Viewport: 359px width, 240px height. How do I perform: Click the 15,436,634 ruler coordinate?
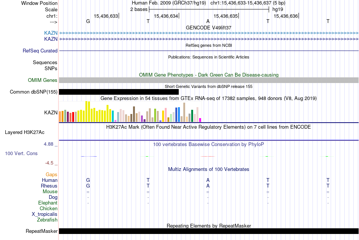[166, 16]
